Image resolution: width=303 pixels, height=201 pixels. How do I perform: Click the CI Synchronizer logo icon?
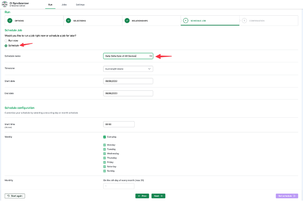pos(5,4)
